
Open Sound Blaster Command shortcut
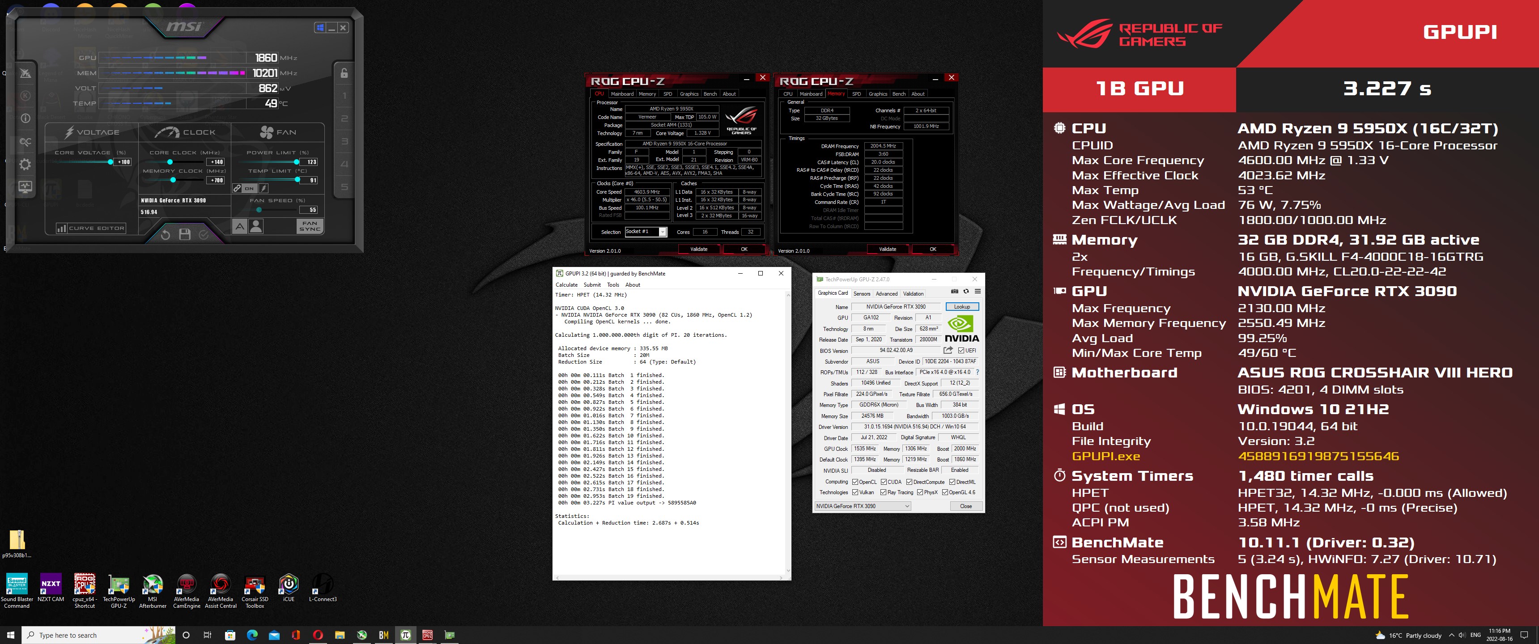(x=17, y=591)
